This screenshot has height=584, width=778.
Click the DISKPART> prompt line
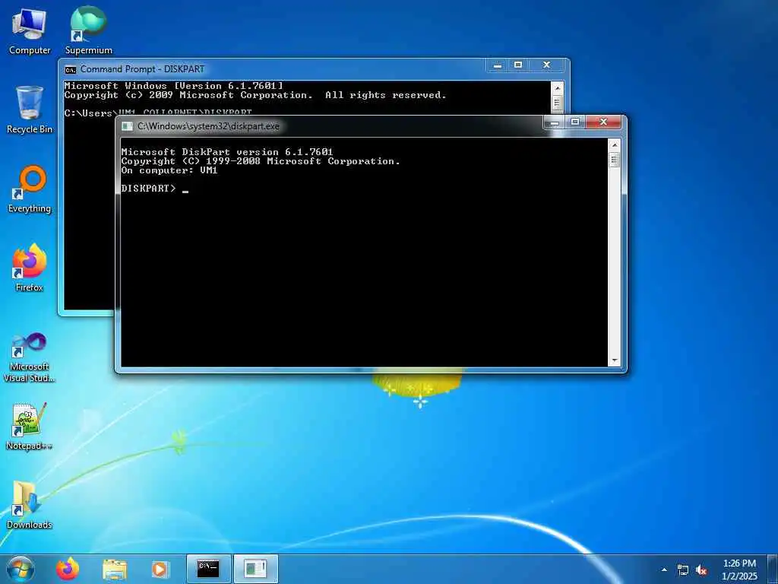[155, 189]
